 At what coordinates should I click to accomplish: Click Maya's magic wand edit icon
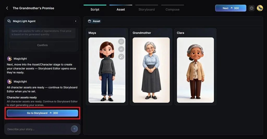(x=121, y=57)
